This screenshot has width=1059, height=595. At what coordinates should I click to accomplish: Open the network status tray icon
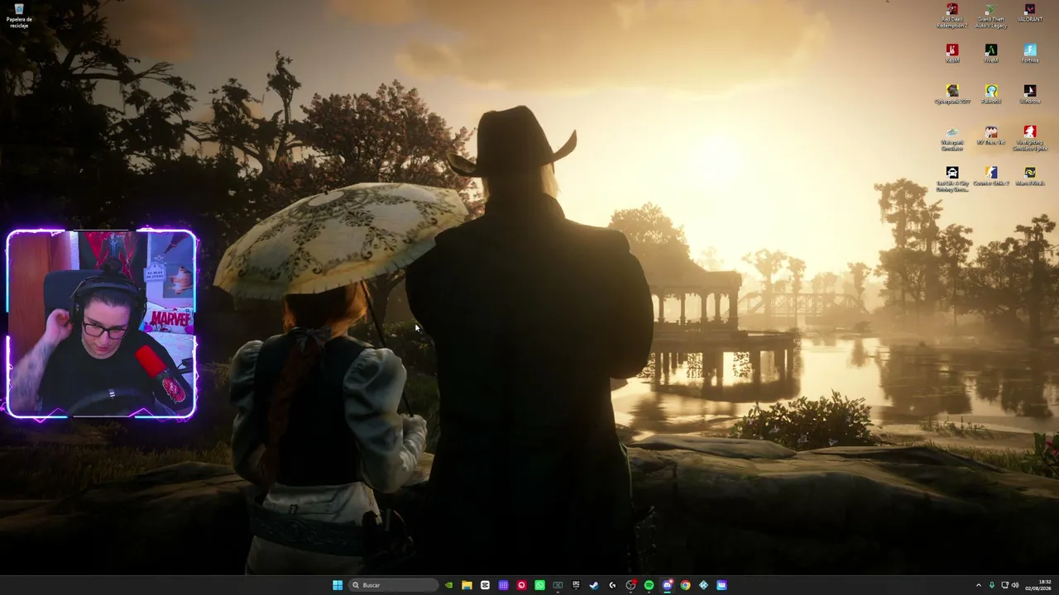click(1005, 585)
